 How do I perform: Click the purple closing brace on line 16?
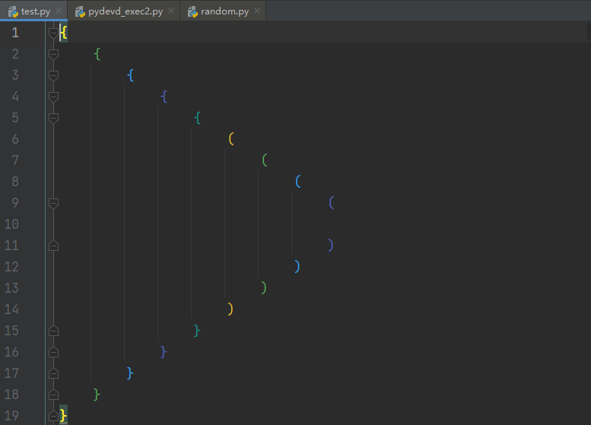pyautogui.click(x=164, y=352)
